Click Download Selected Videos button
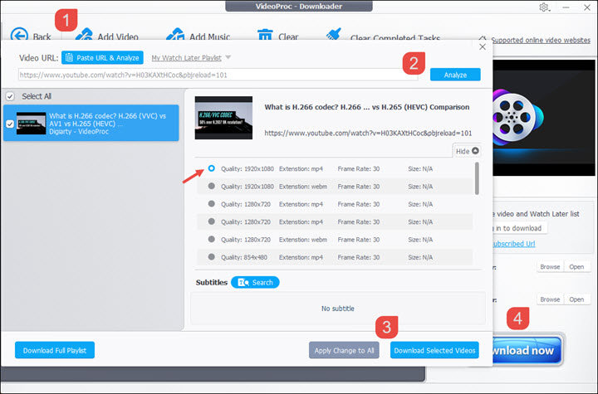This screenshot has width=598, height=394. pos(434,350)
